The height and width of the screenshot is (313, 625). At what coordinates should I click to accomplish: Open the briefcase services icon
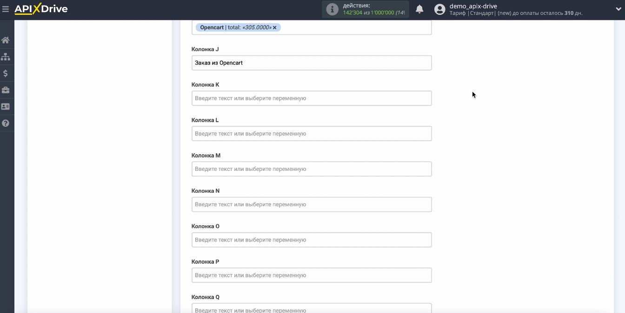coord(6,90)
